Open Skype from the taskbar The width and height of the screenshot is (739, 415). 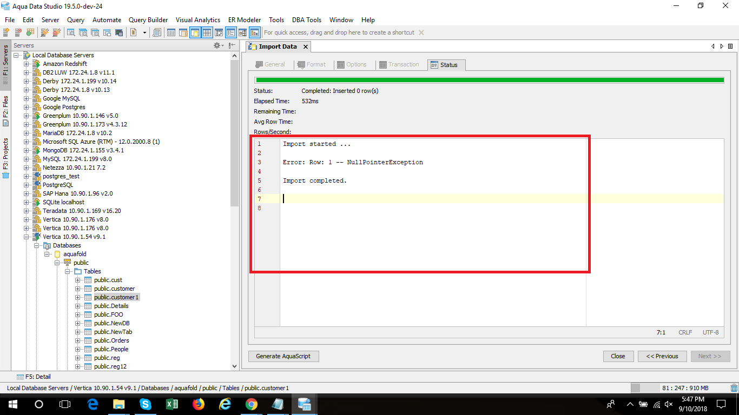(x=145, y=404)
